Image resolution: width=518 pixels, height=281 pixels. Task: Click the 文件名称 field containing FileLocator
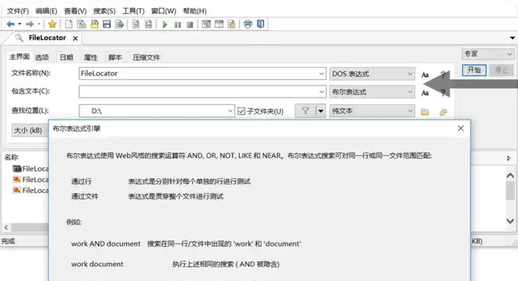coord(202,73)
